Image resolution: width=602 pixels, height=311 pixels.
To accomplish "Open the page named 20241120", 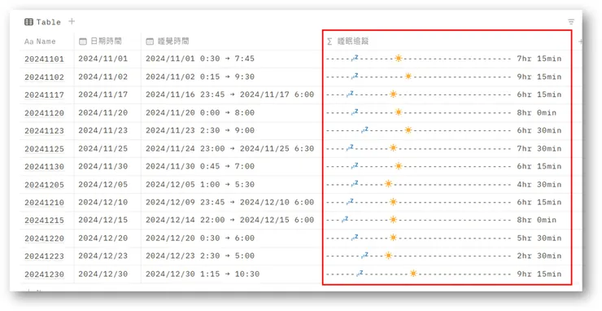I will click(44, 113).
